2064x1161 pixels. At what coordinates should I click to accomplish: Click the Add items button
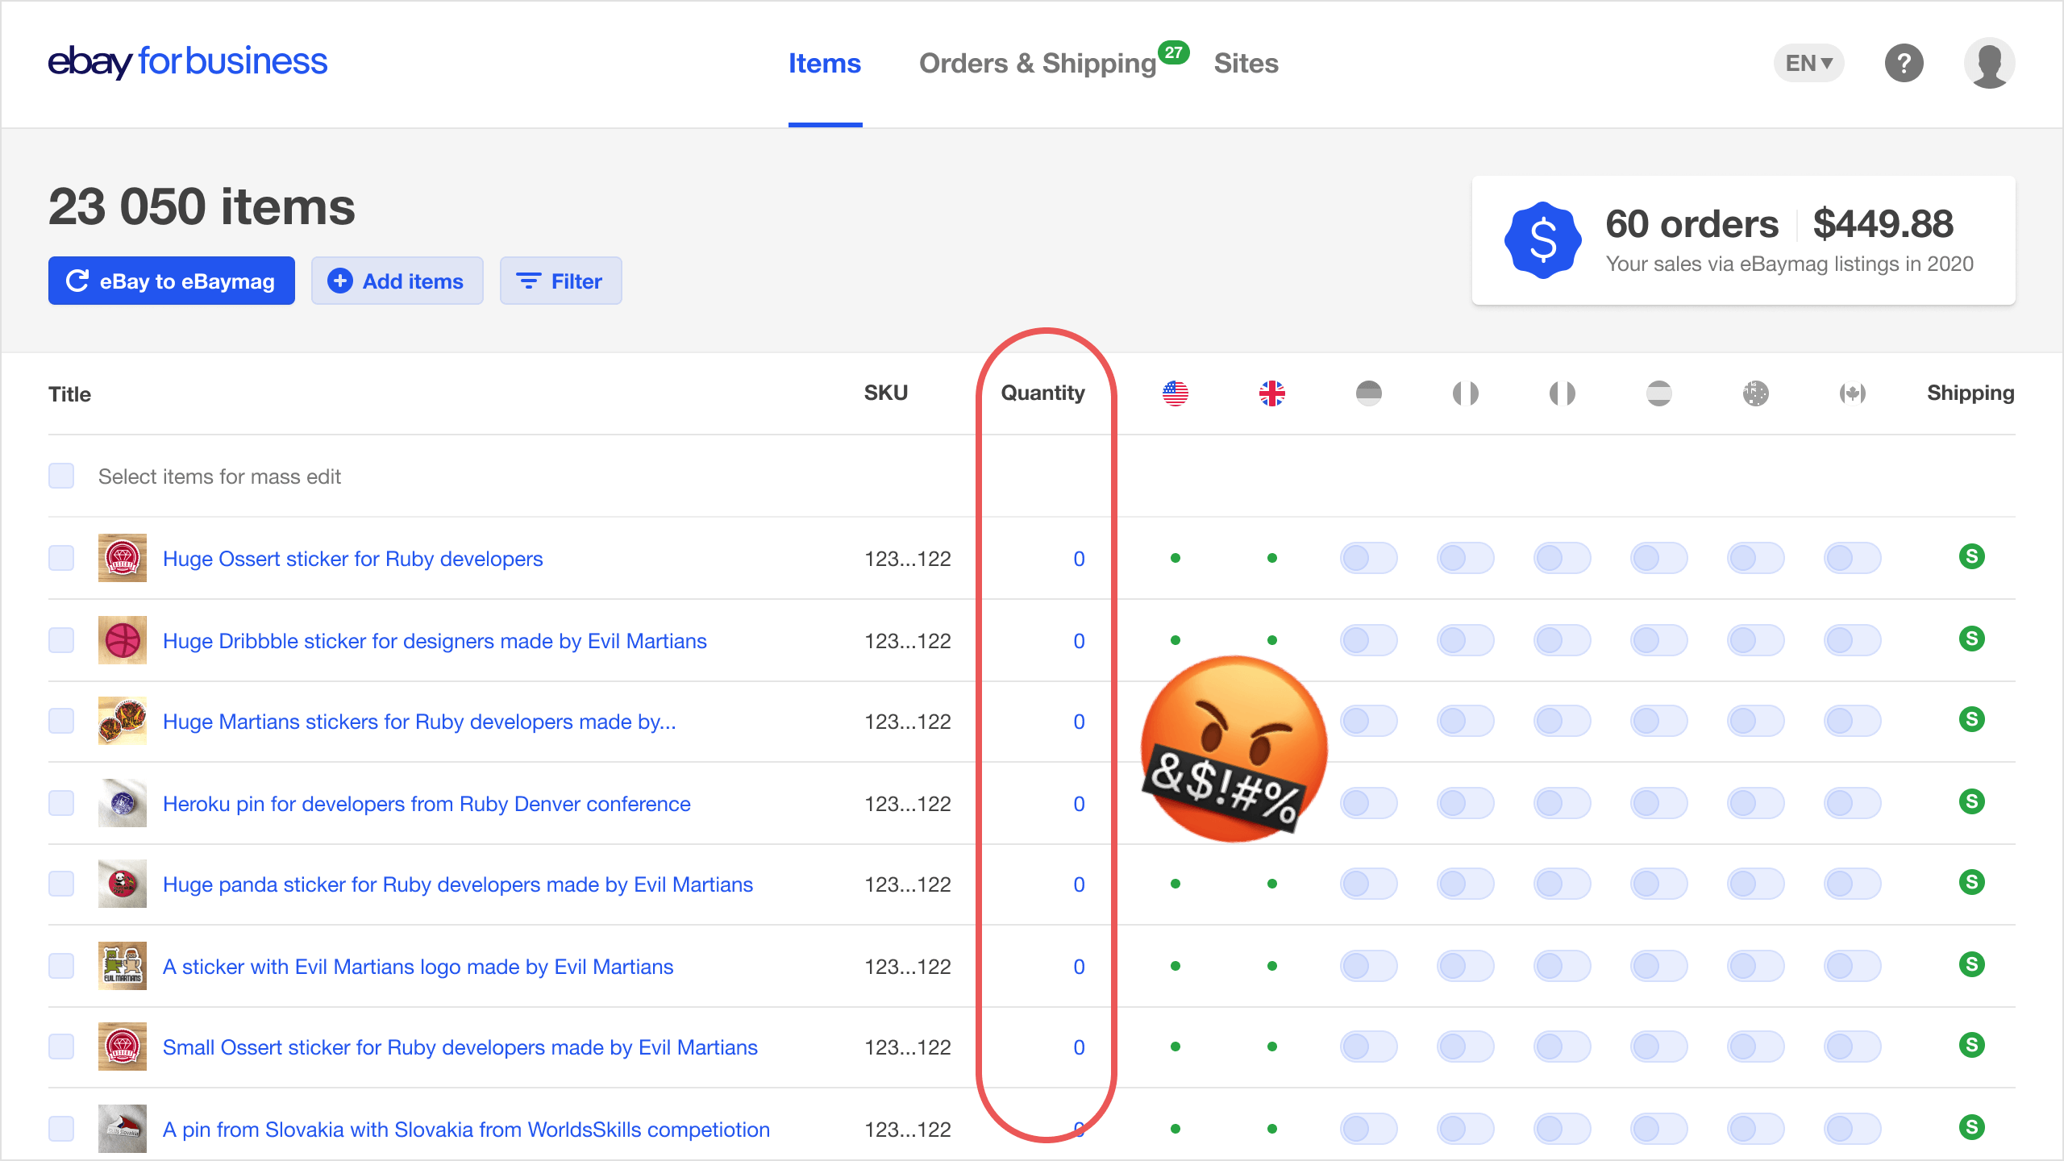(398, 281)
